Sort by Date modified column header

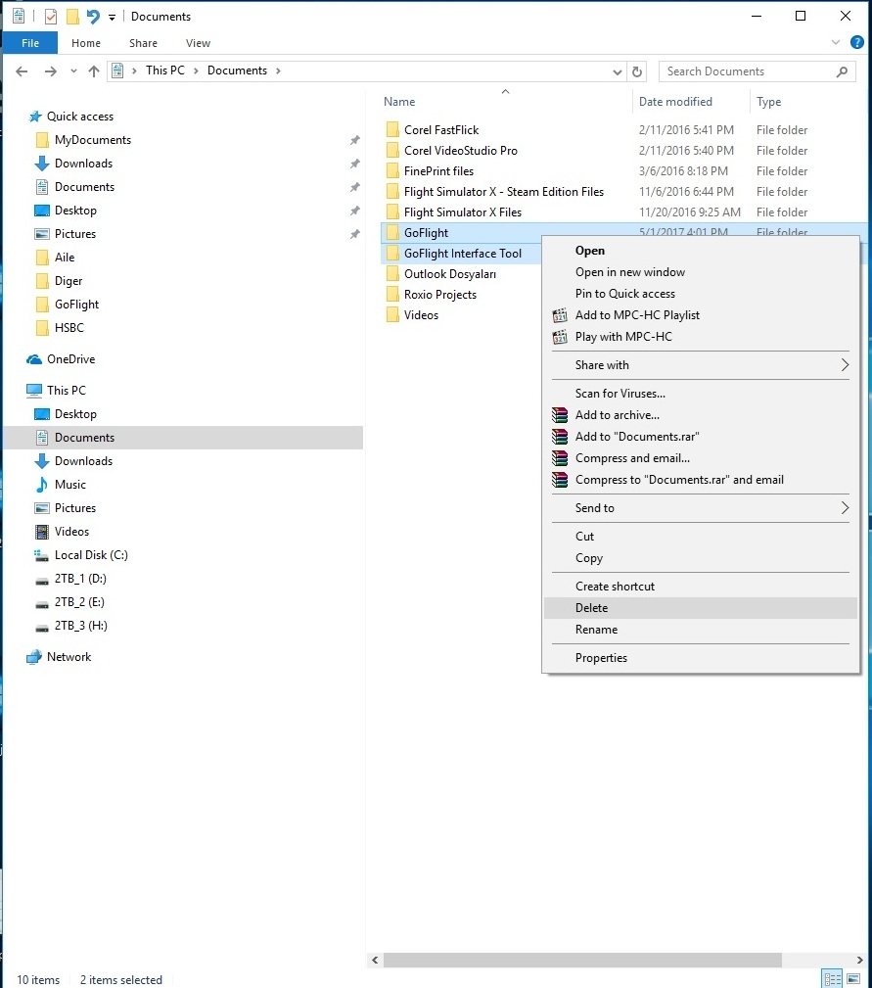click(675, 102)
